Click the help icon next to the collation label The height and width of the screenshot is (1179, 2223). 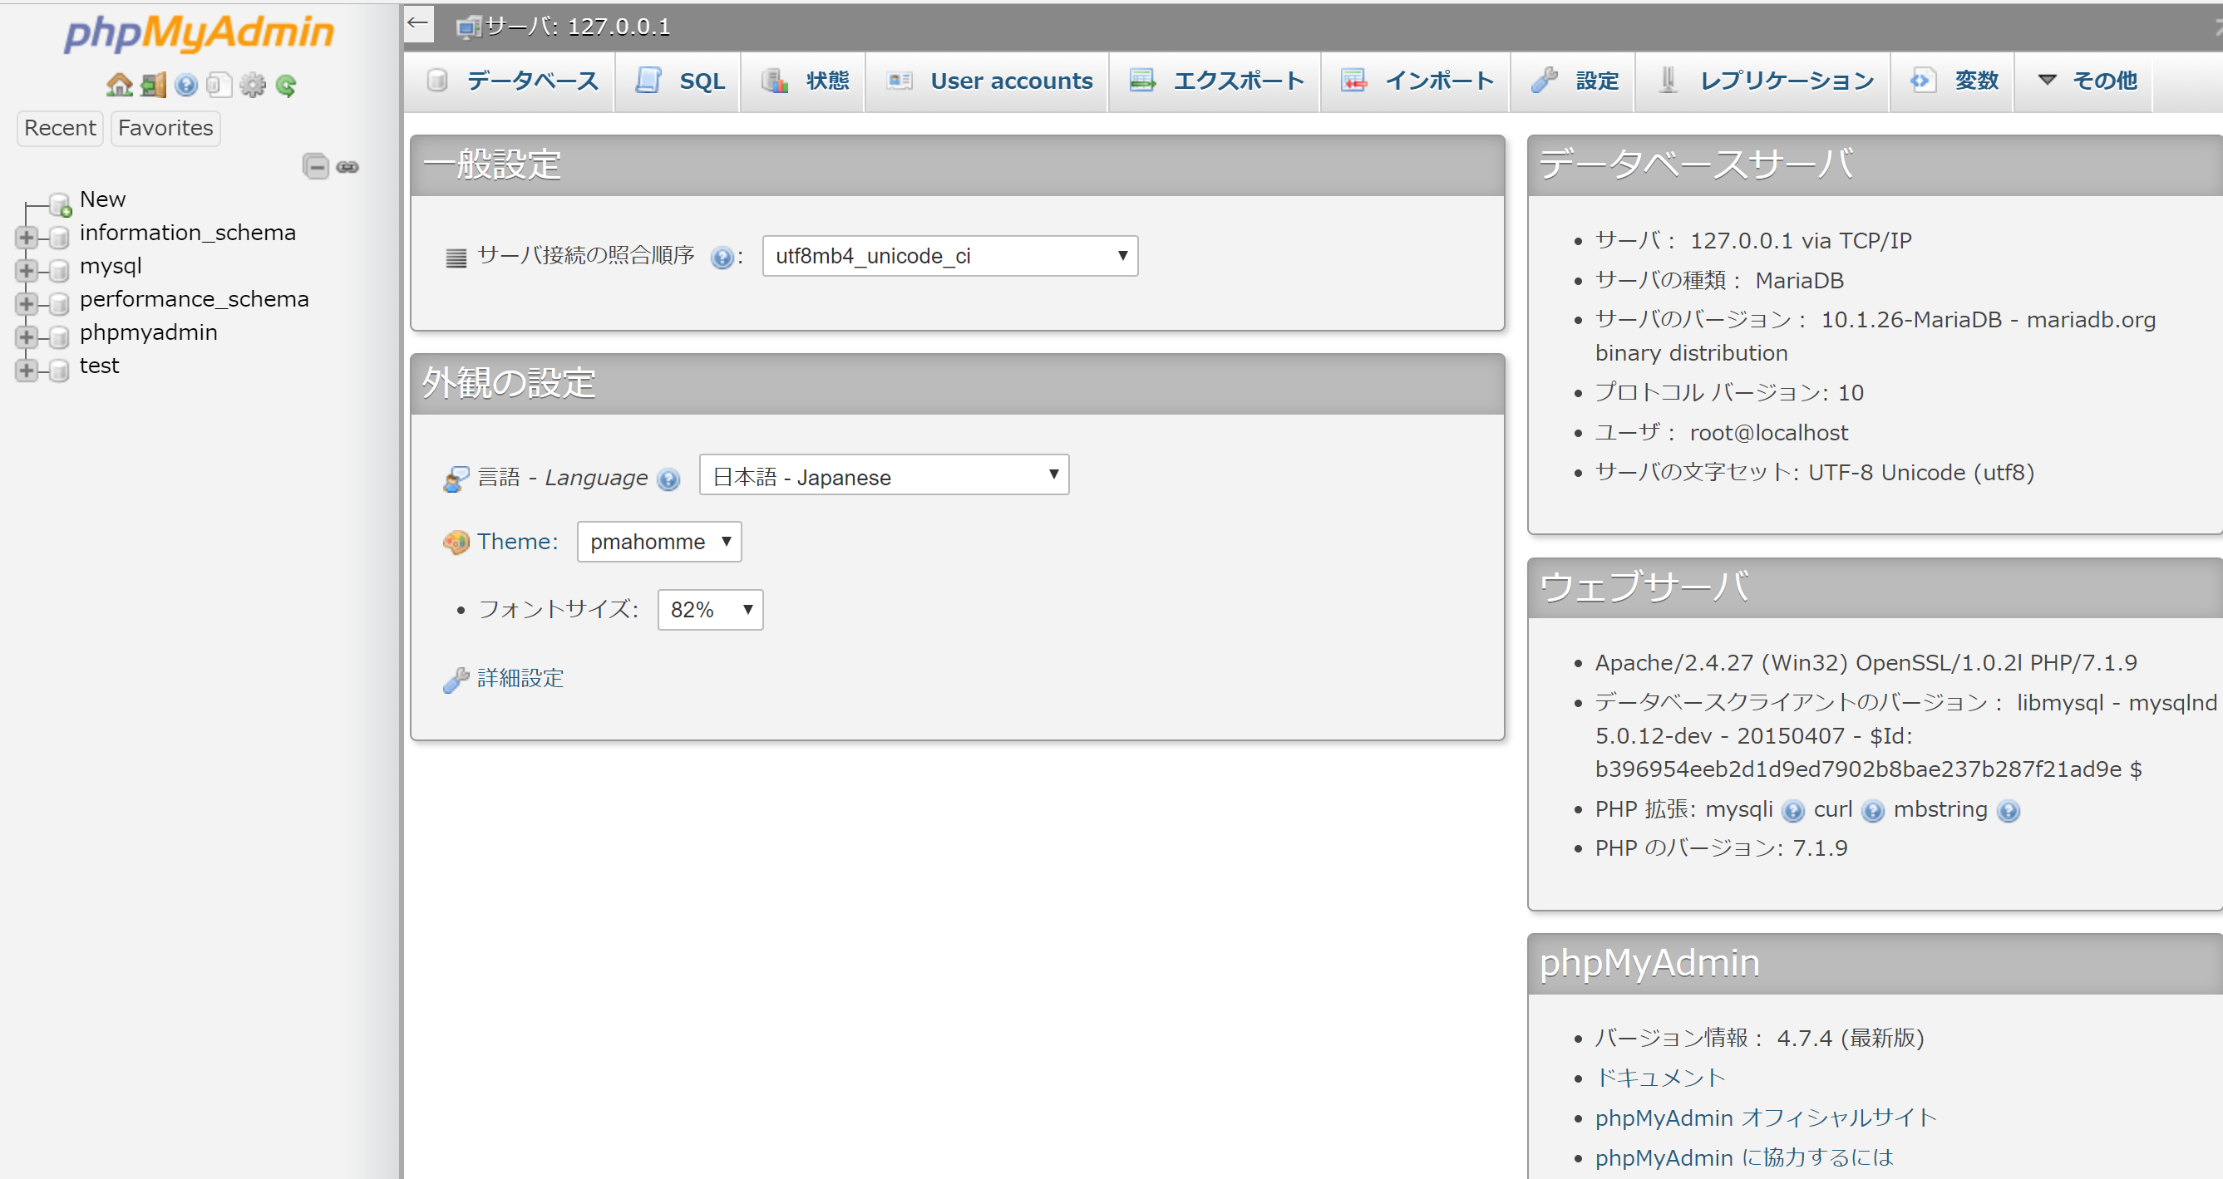[x=722, y=257]
